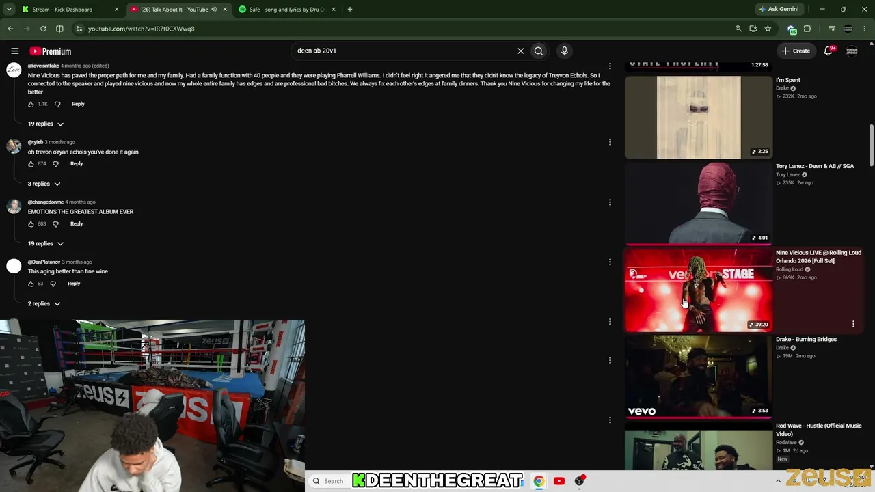Image resolution: width=875 pixels, height=492 pixels.
Task: Mute the Talk About It YouTube tab audio
Action: 214,10
